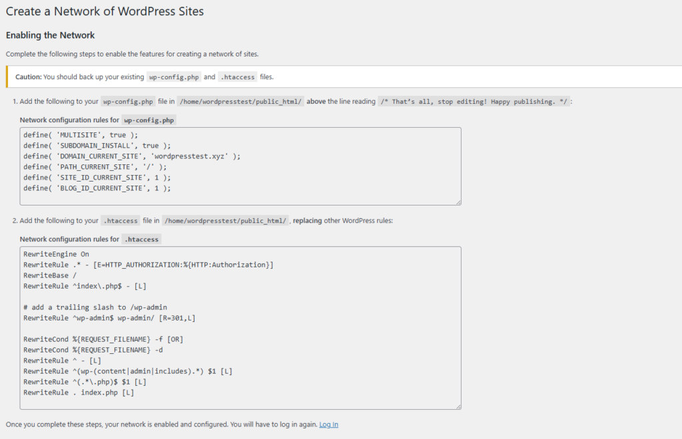Click the word 'replacing' in step 2

[x=308, y=221]
